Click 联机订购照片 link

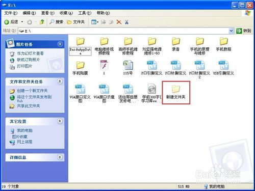point(29,60)
